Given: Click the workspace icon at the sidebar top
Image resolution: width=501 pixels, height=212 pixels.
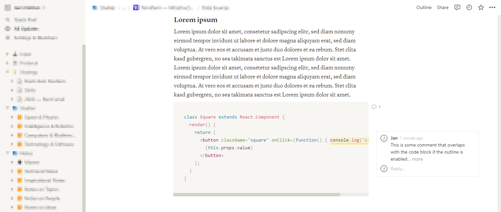Looking at the screenshot, I should pos(7,7).
